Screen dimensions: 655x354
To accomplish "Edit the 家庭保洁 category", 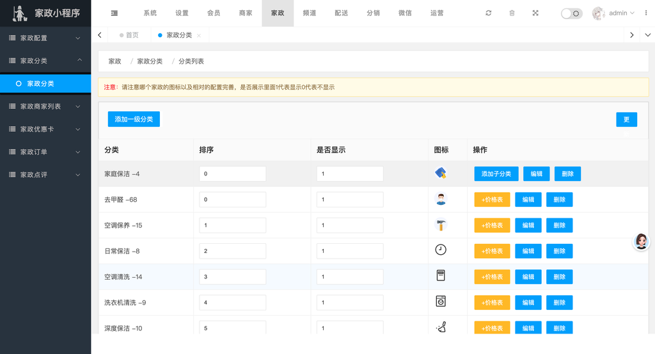I will 537,174.
